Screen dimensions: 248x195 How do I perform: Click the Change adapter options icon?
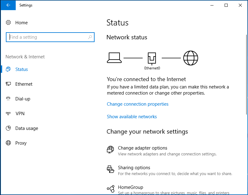tap(110, 150)
